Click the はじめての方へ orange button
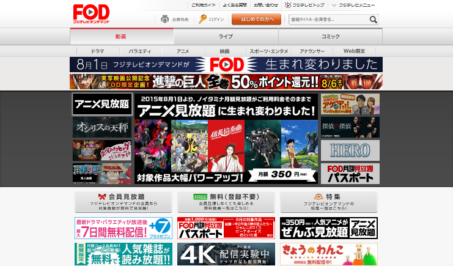This screenshot has width=453, height=266. 256,20
